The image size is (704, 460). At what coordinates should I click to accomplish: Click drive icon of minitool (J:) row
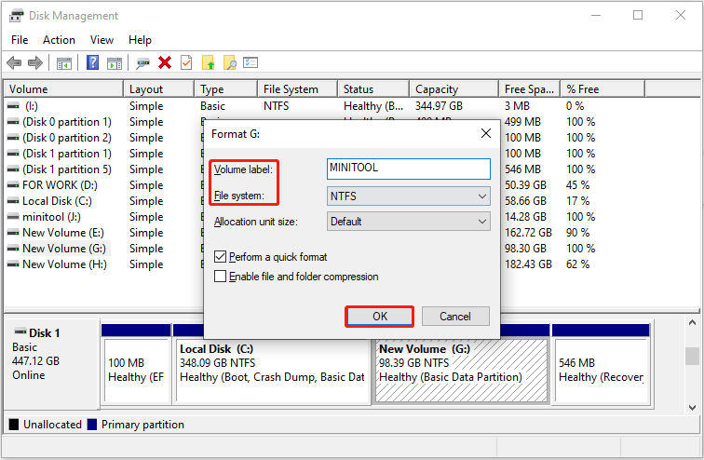13,217
